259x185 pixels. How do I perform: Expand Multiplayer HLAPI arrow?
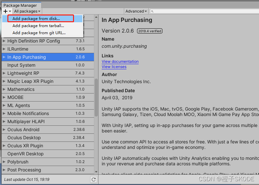[4, 122]
